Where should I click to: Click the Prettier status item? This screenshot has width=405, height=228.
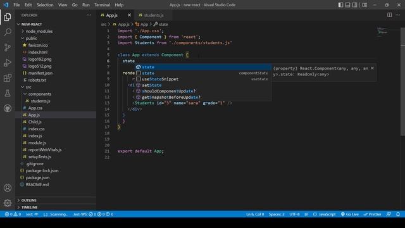[373, 214]
